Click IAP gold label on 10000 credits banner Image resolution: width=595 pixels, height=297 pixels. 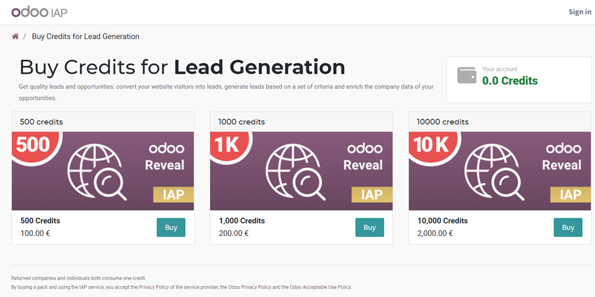click(x=570, y=194)
